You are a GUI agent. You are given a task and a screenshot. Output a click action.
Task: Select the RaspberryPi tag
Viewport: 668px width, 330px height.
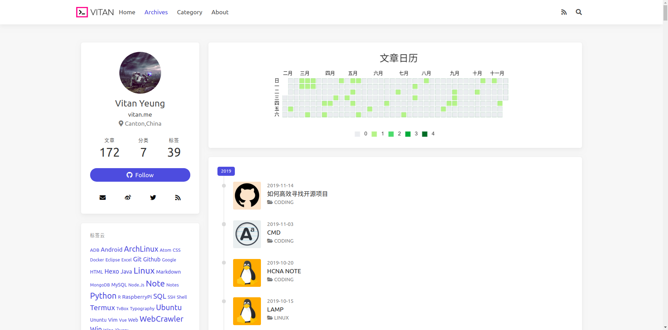pyautogui.click(x=137, y=297)
